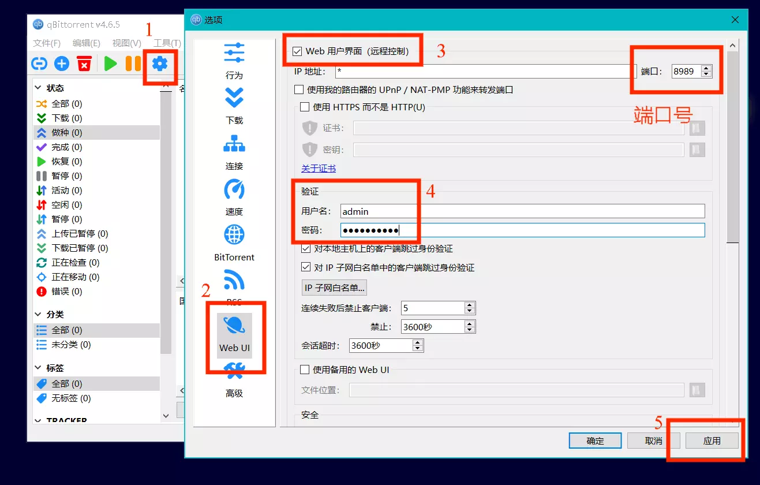The image size is (760, 485).
Task: Click the 应用 apply button
Action: tap(712, 441)
